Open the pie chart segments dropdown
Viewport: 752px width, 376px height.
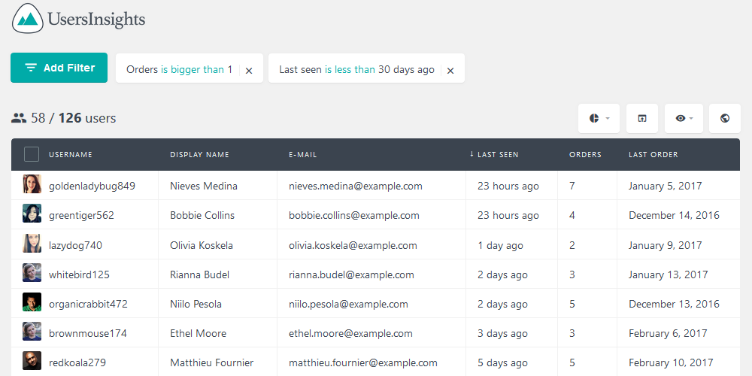point(599,119)
